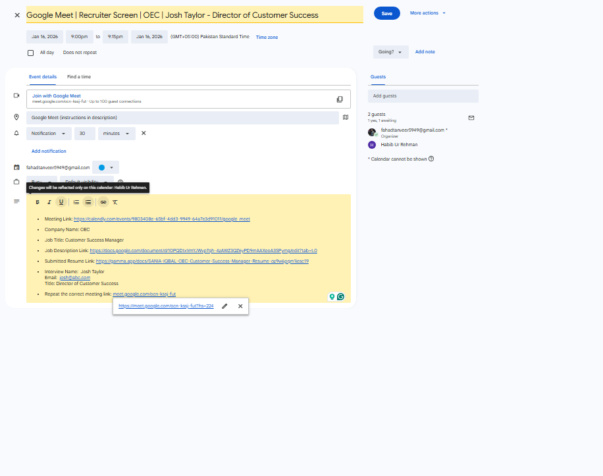This screenshot has height=476, width=603.
Task: Open the end date Jan 16, 2026 picker
Action: [x=149, y=36]
